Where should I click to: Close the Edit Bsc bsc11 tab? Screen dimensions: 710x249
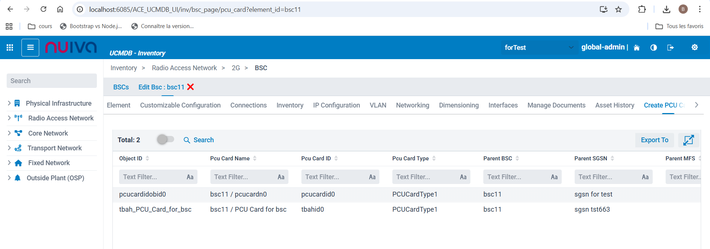(x=190, y=87)
